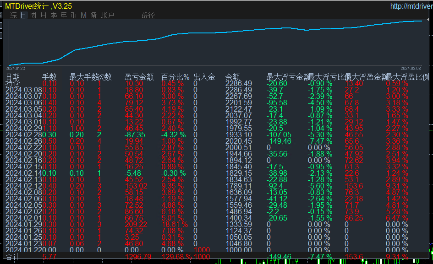Select the 2024.02.26 date row
This screenshot has width=433, height=264.
[24, 141]
